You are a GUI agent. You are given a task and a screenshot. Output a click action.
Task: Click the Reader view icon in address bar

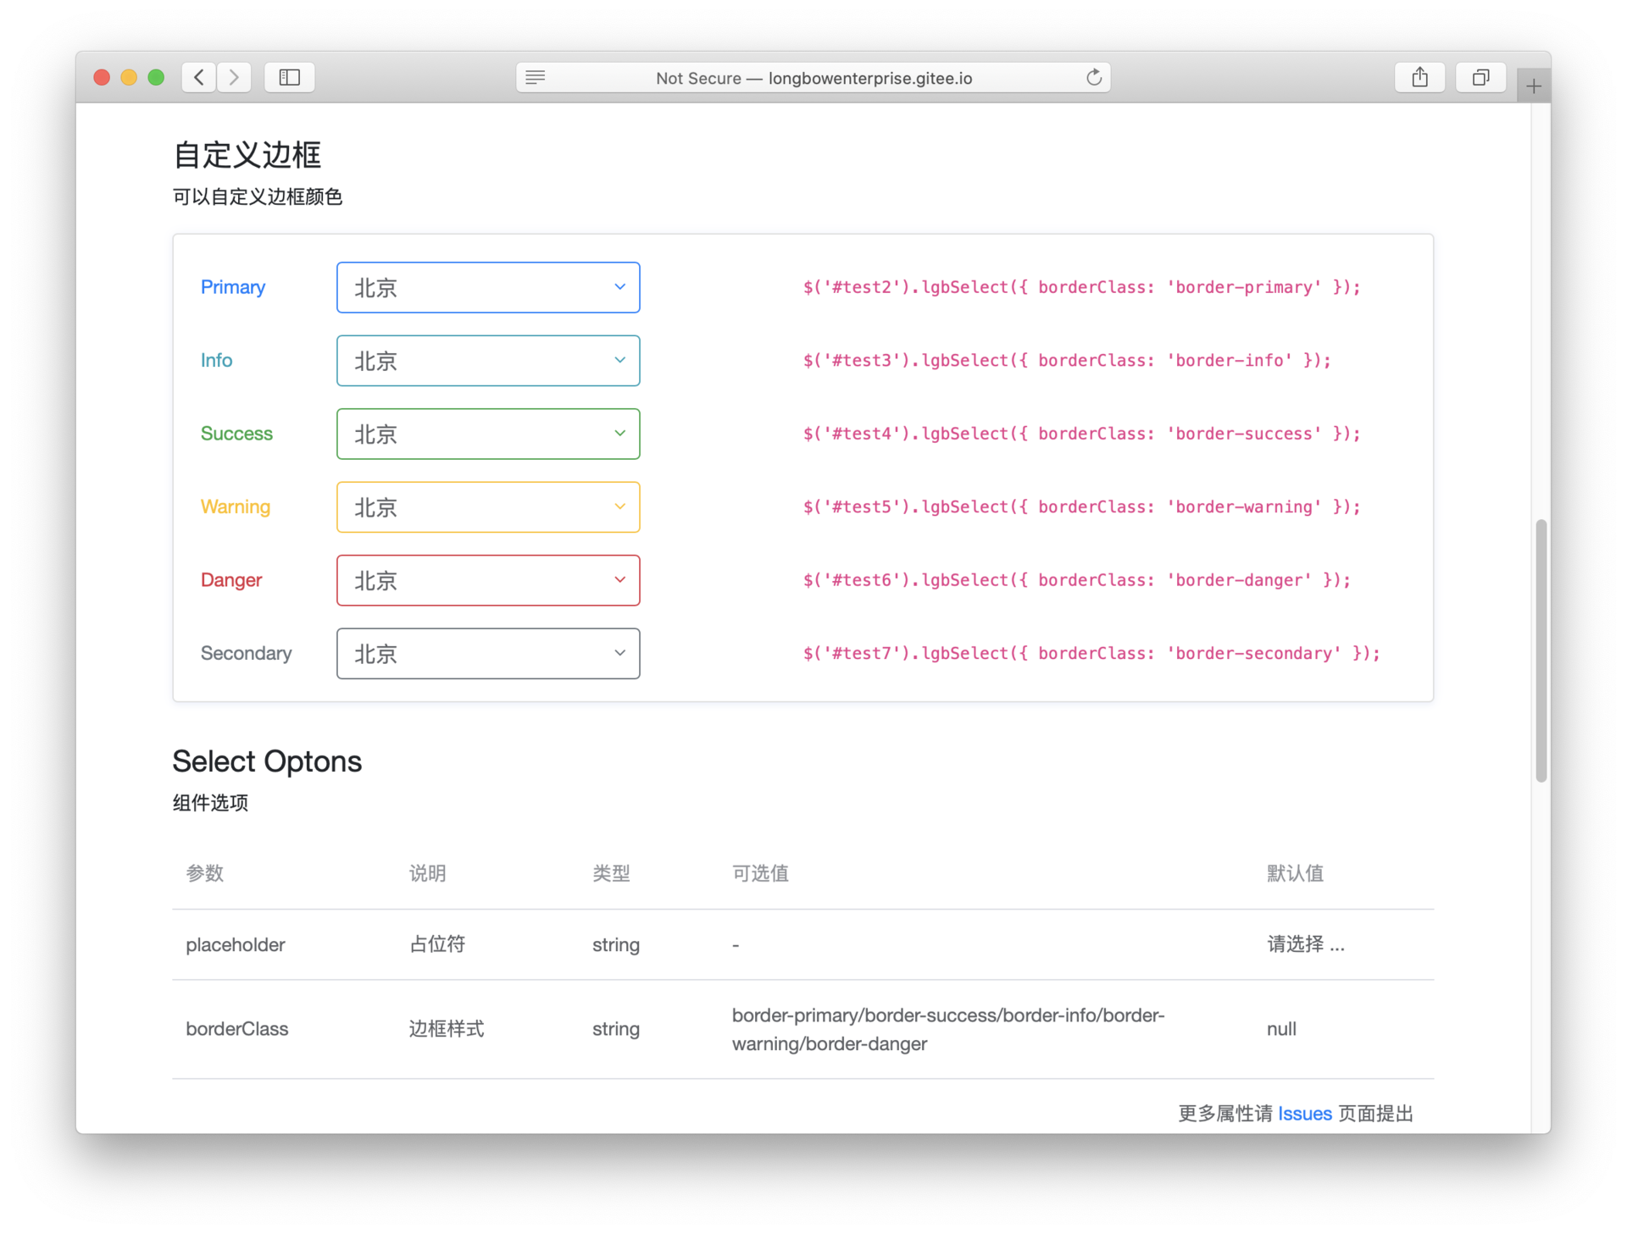coord(535,78)
